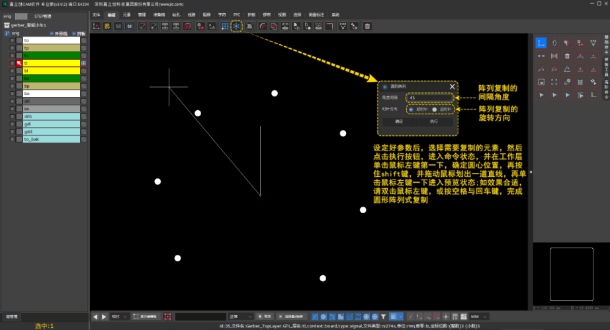Image resolution: width=610 pixels, height=330 pixels.
Task: Click the trash icon in the right tool panel
Action: click(x=567, y=56)
